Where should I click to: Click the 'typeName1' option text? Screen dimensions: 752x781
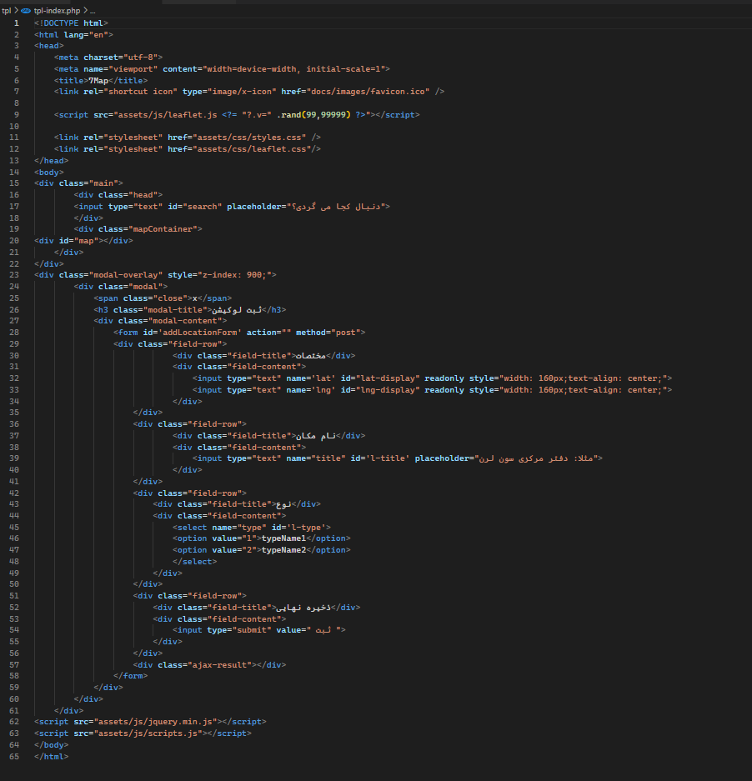[x=283, y=538]
